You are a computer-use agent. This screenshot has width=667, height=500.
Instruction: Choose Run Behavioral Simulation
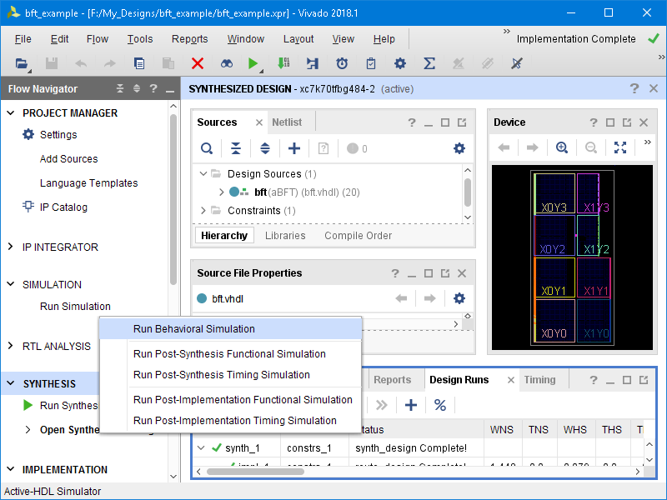click(230, 329)
